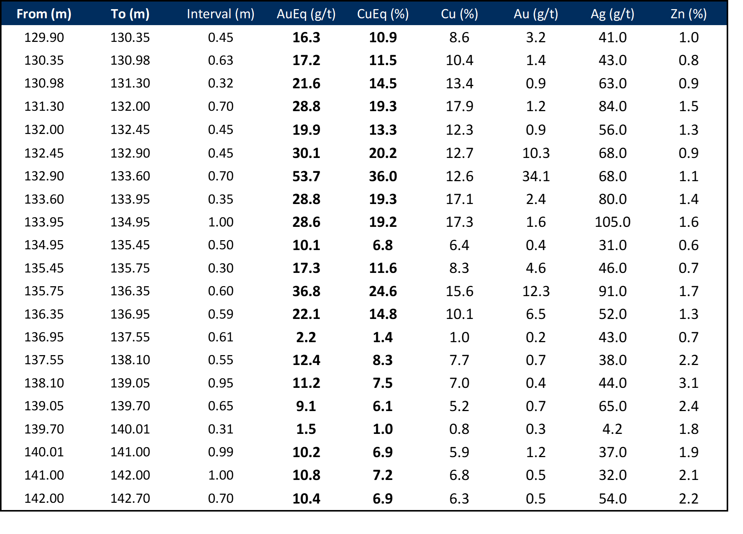Select Ag value 63.0

(613, 83)
